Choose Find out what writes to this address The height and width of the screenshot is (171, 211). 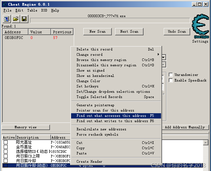(x=116, y=121)
